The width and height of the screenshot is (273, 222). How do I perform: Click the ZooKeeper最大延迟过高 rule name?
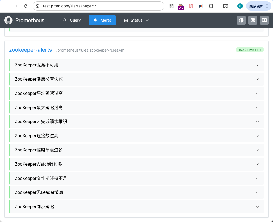(x=39, y=107)
